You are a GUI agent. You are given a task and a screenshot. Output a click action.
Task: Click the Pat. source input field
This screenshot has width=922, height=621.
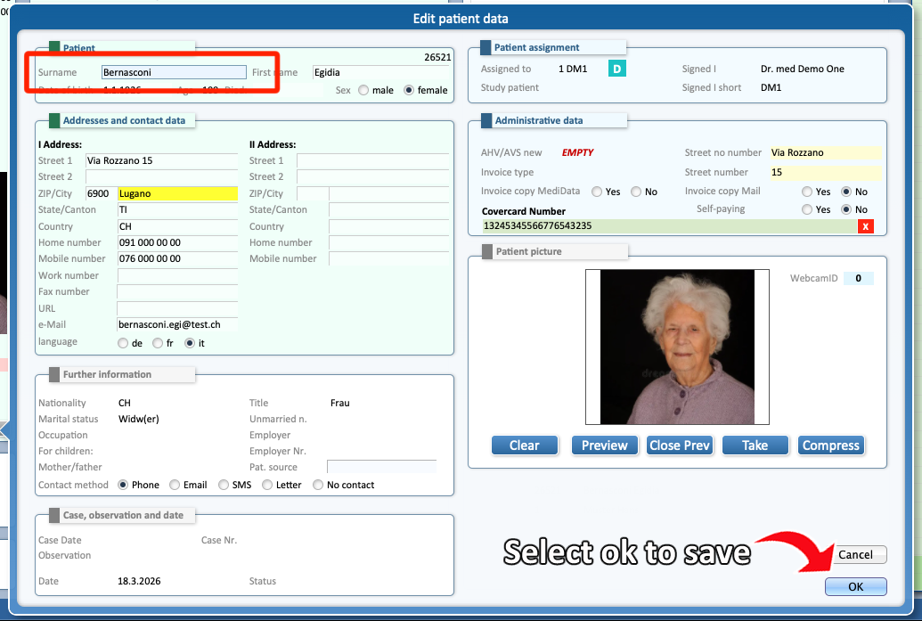tap(381, 467)
